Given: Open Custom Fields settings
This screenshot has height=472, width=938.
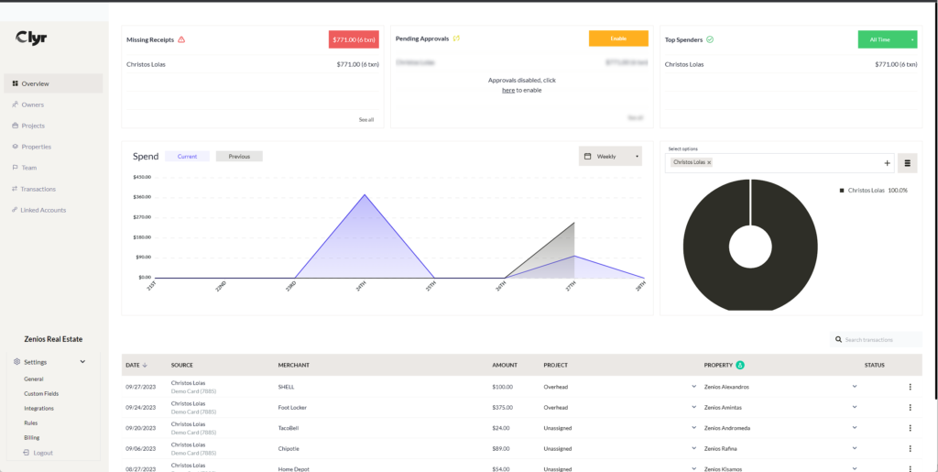Looking at the screenshot, I should tap(41, 393).
